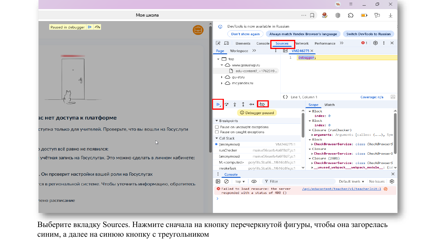Open DevTools settings gear in main toolbar
This screenshot has height=242, width=431.
point(375,43)
